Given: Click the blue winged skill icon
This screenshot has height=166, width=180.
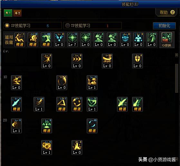Looking at the screenshot, I should pos(59,40).
